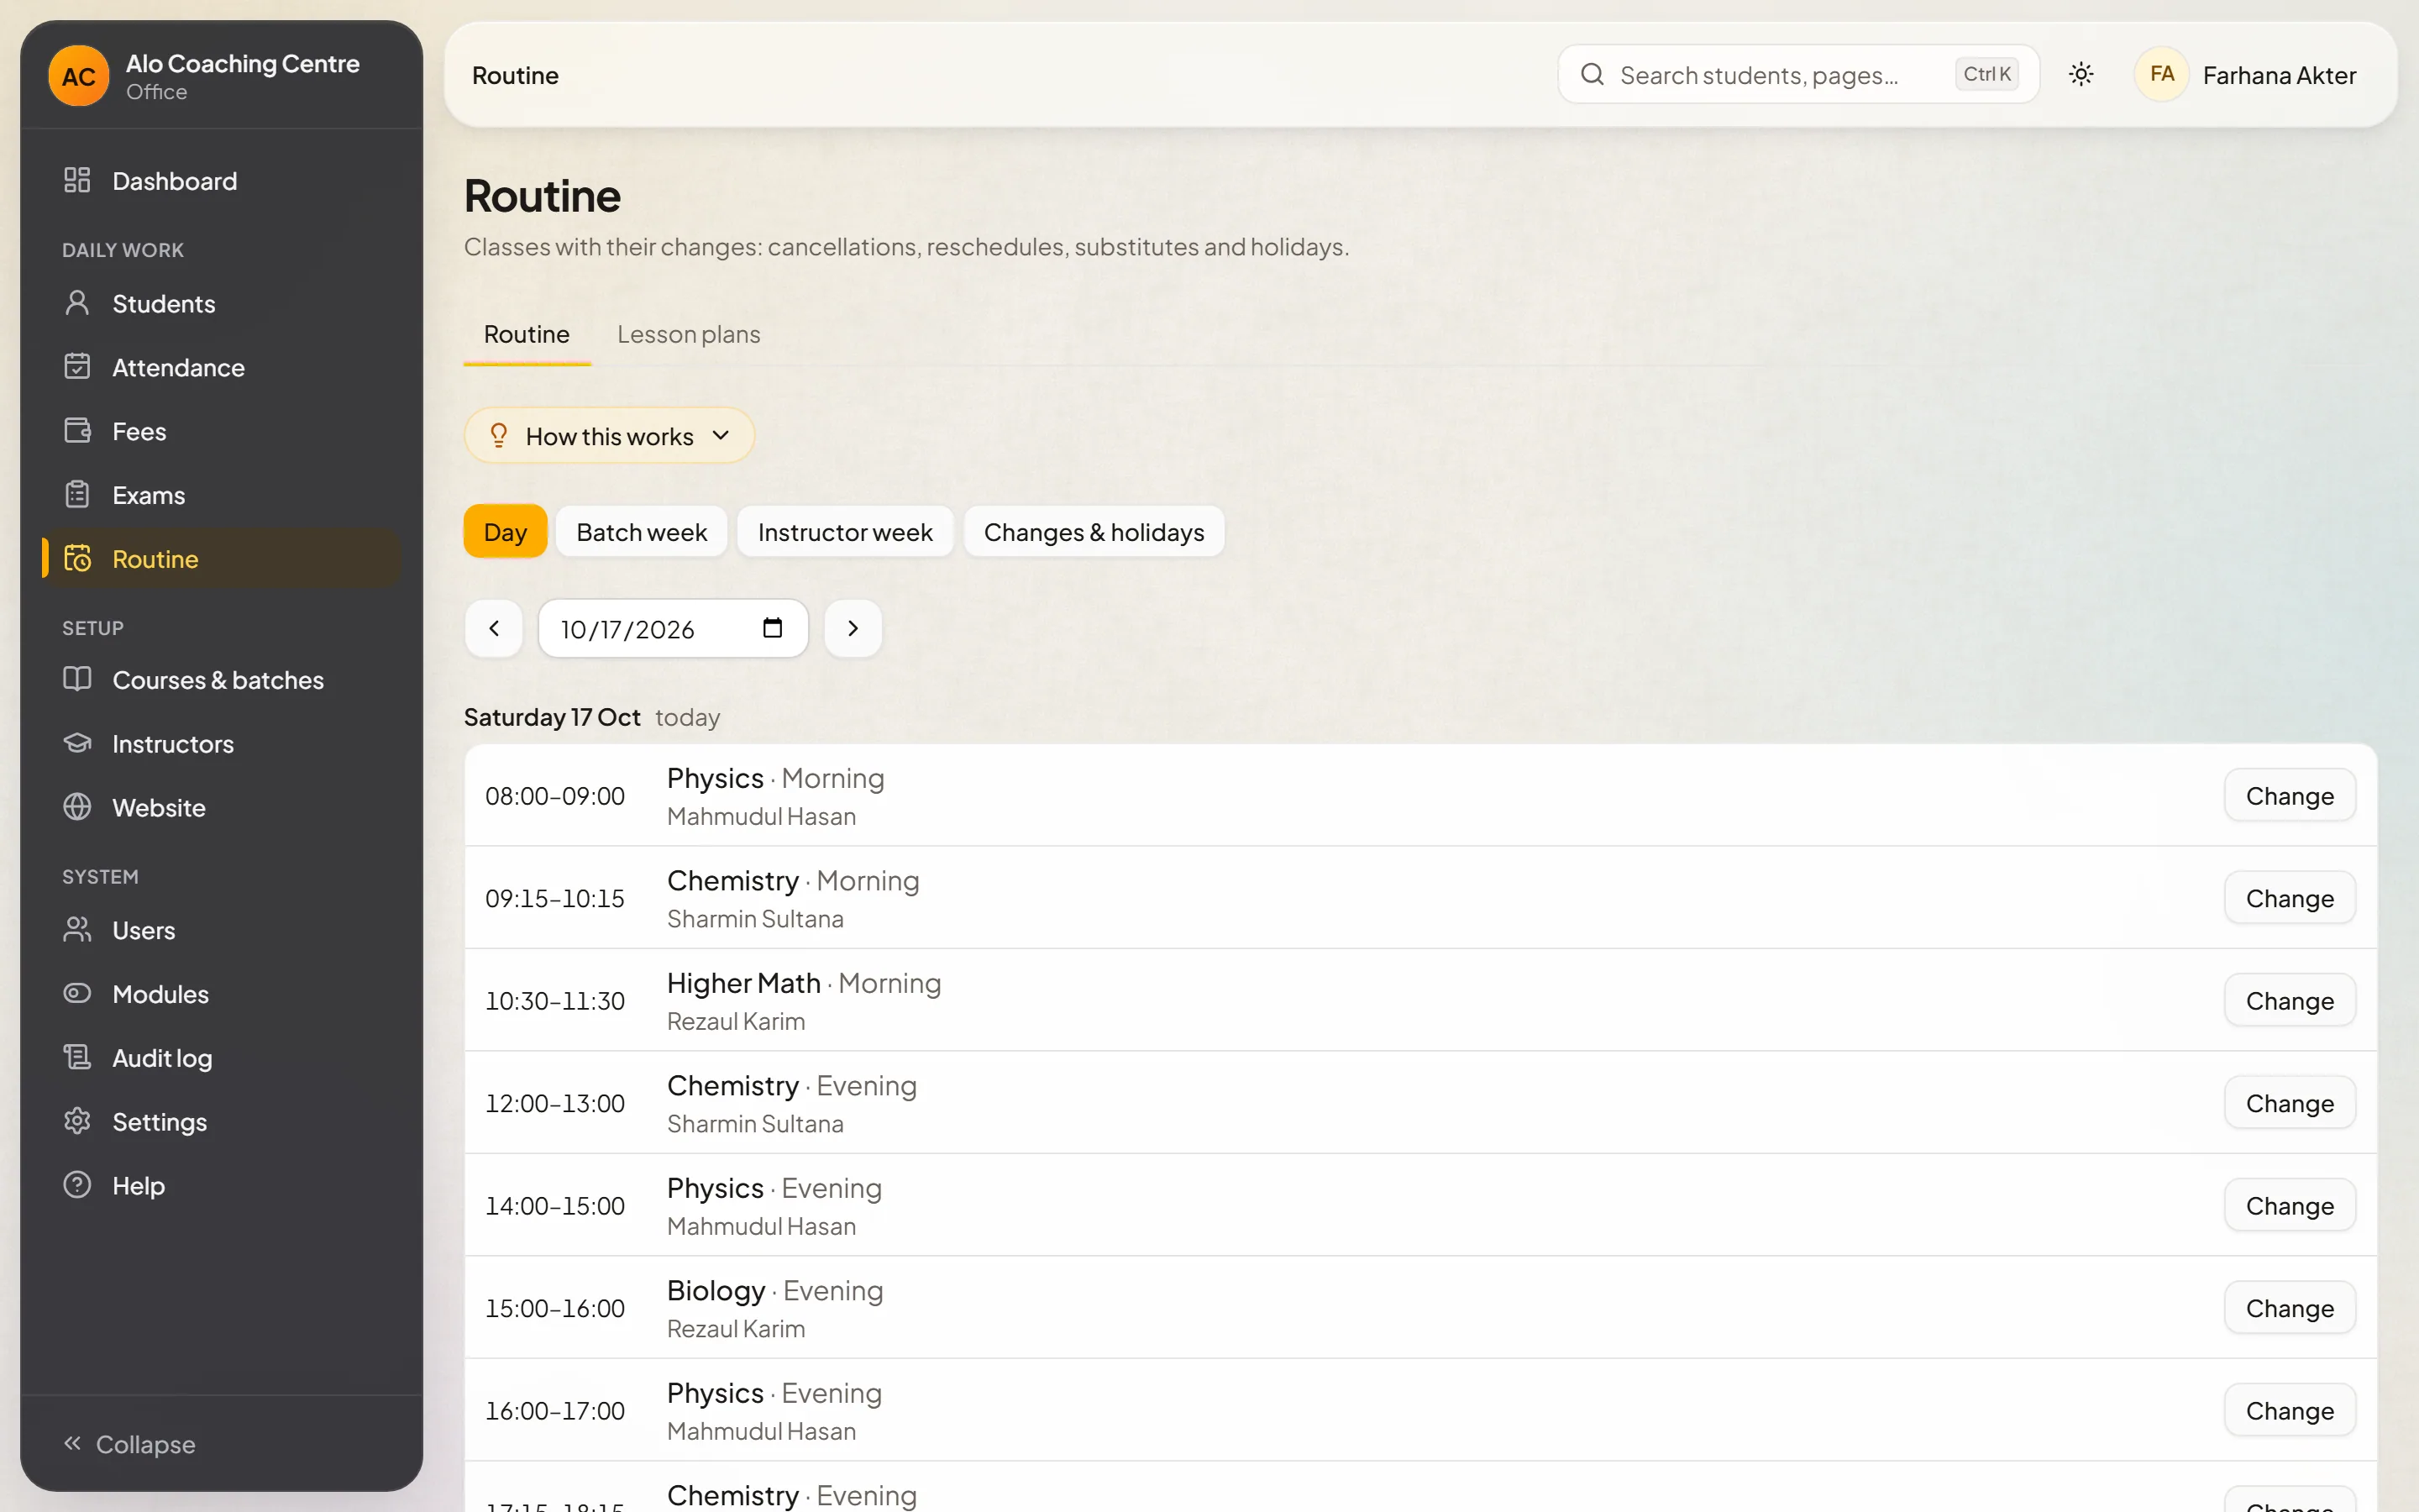
Task: Change the 16:00 Physics Evening class
Action: coord(2289,1410)
